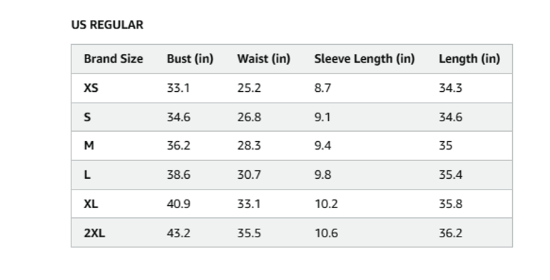Screen dimensions: 550x280
Task: Click the M size row label
Action: click(88, 145)
